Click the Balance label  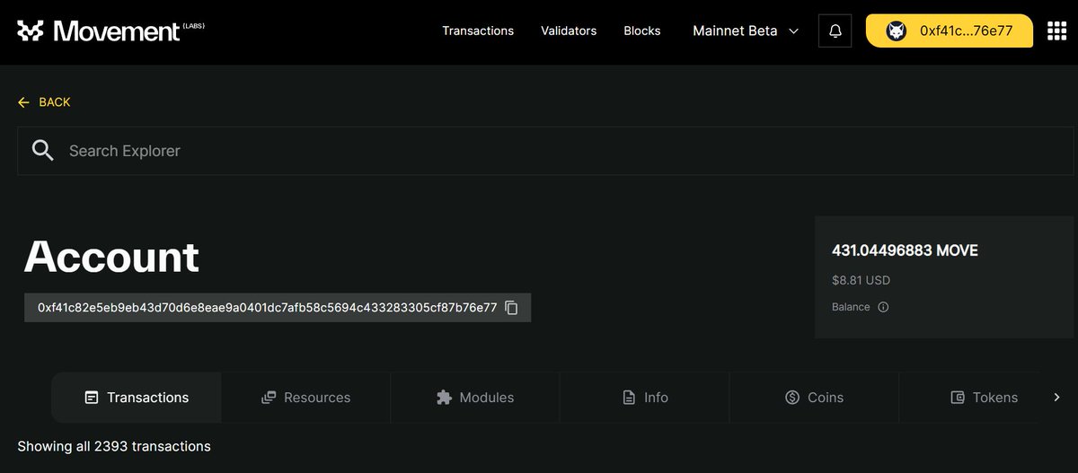pyautogui.click(x=851, y=307)
